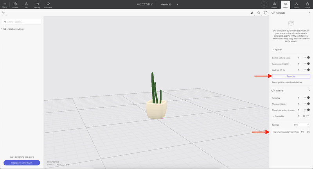Toggle Autoplay switch
Screen dimensions: 313x169
[x=306, y=98]
